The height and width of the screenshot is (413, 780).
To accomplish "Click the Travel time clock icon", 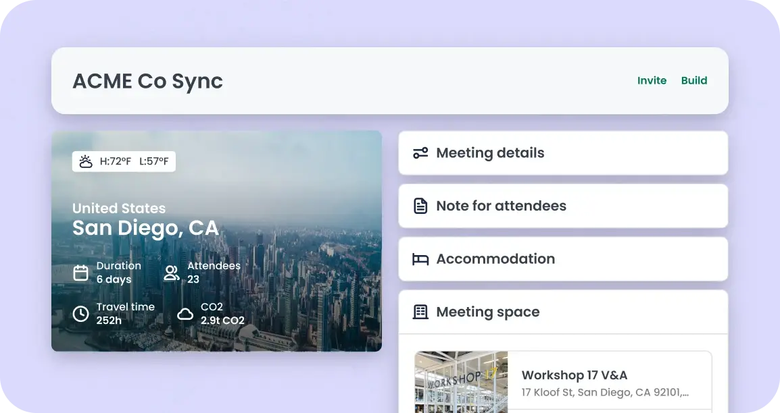I will 80,314.
